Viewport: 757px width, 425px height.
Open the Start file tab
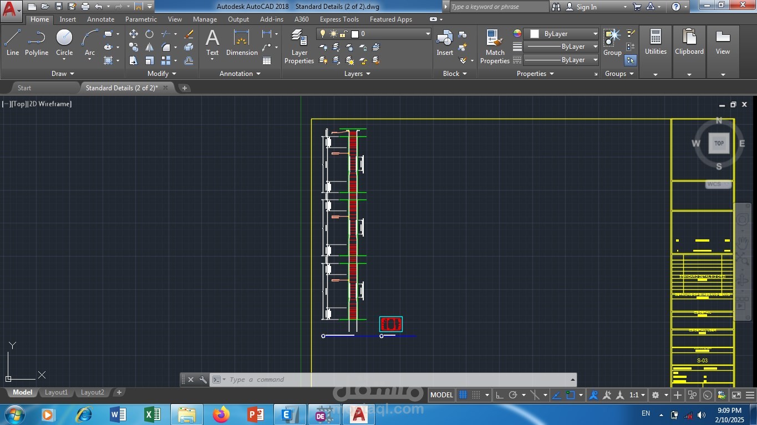click(24, 88)
